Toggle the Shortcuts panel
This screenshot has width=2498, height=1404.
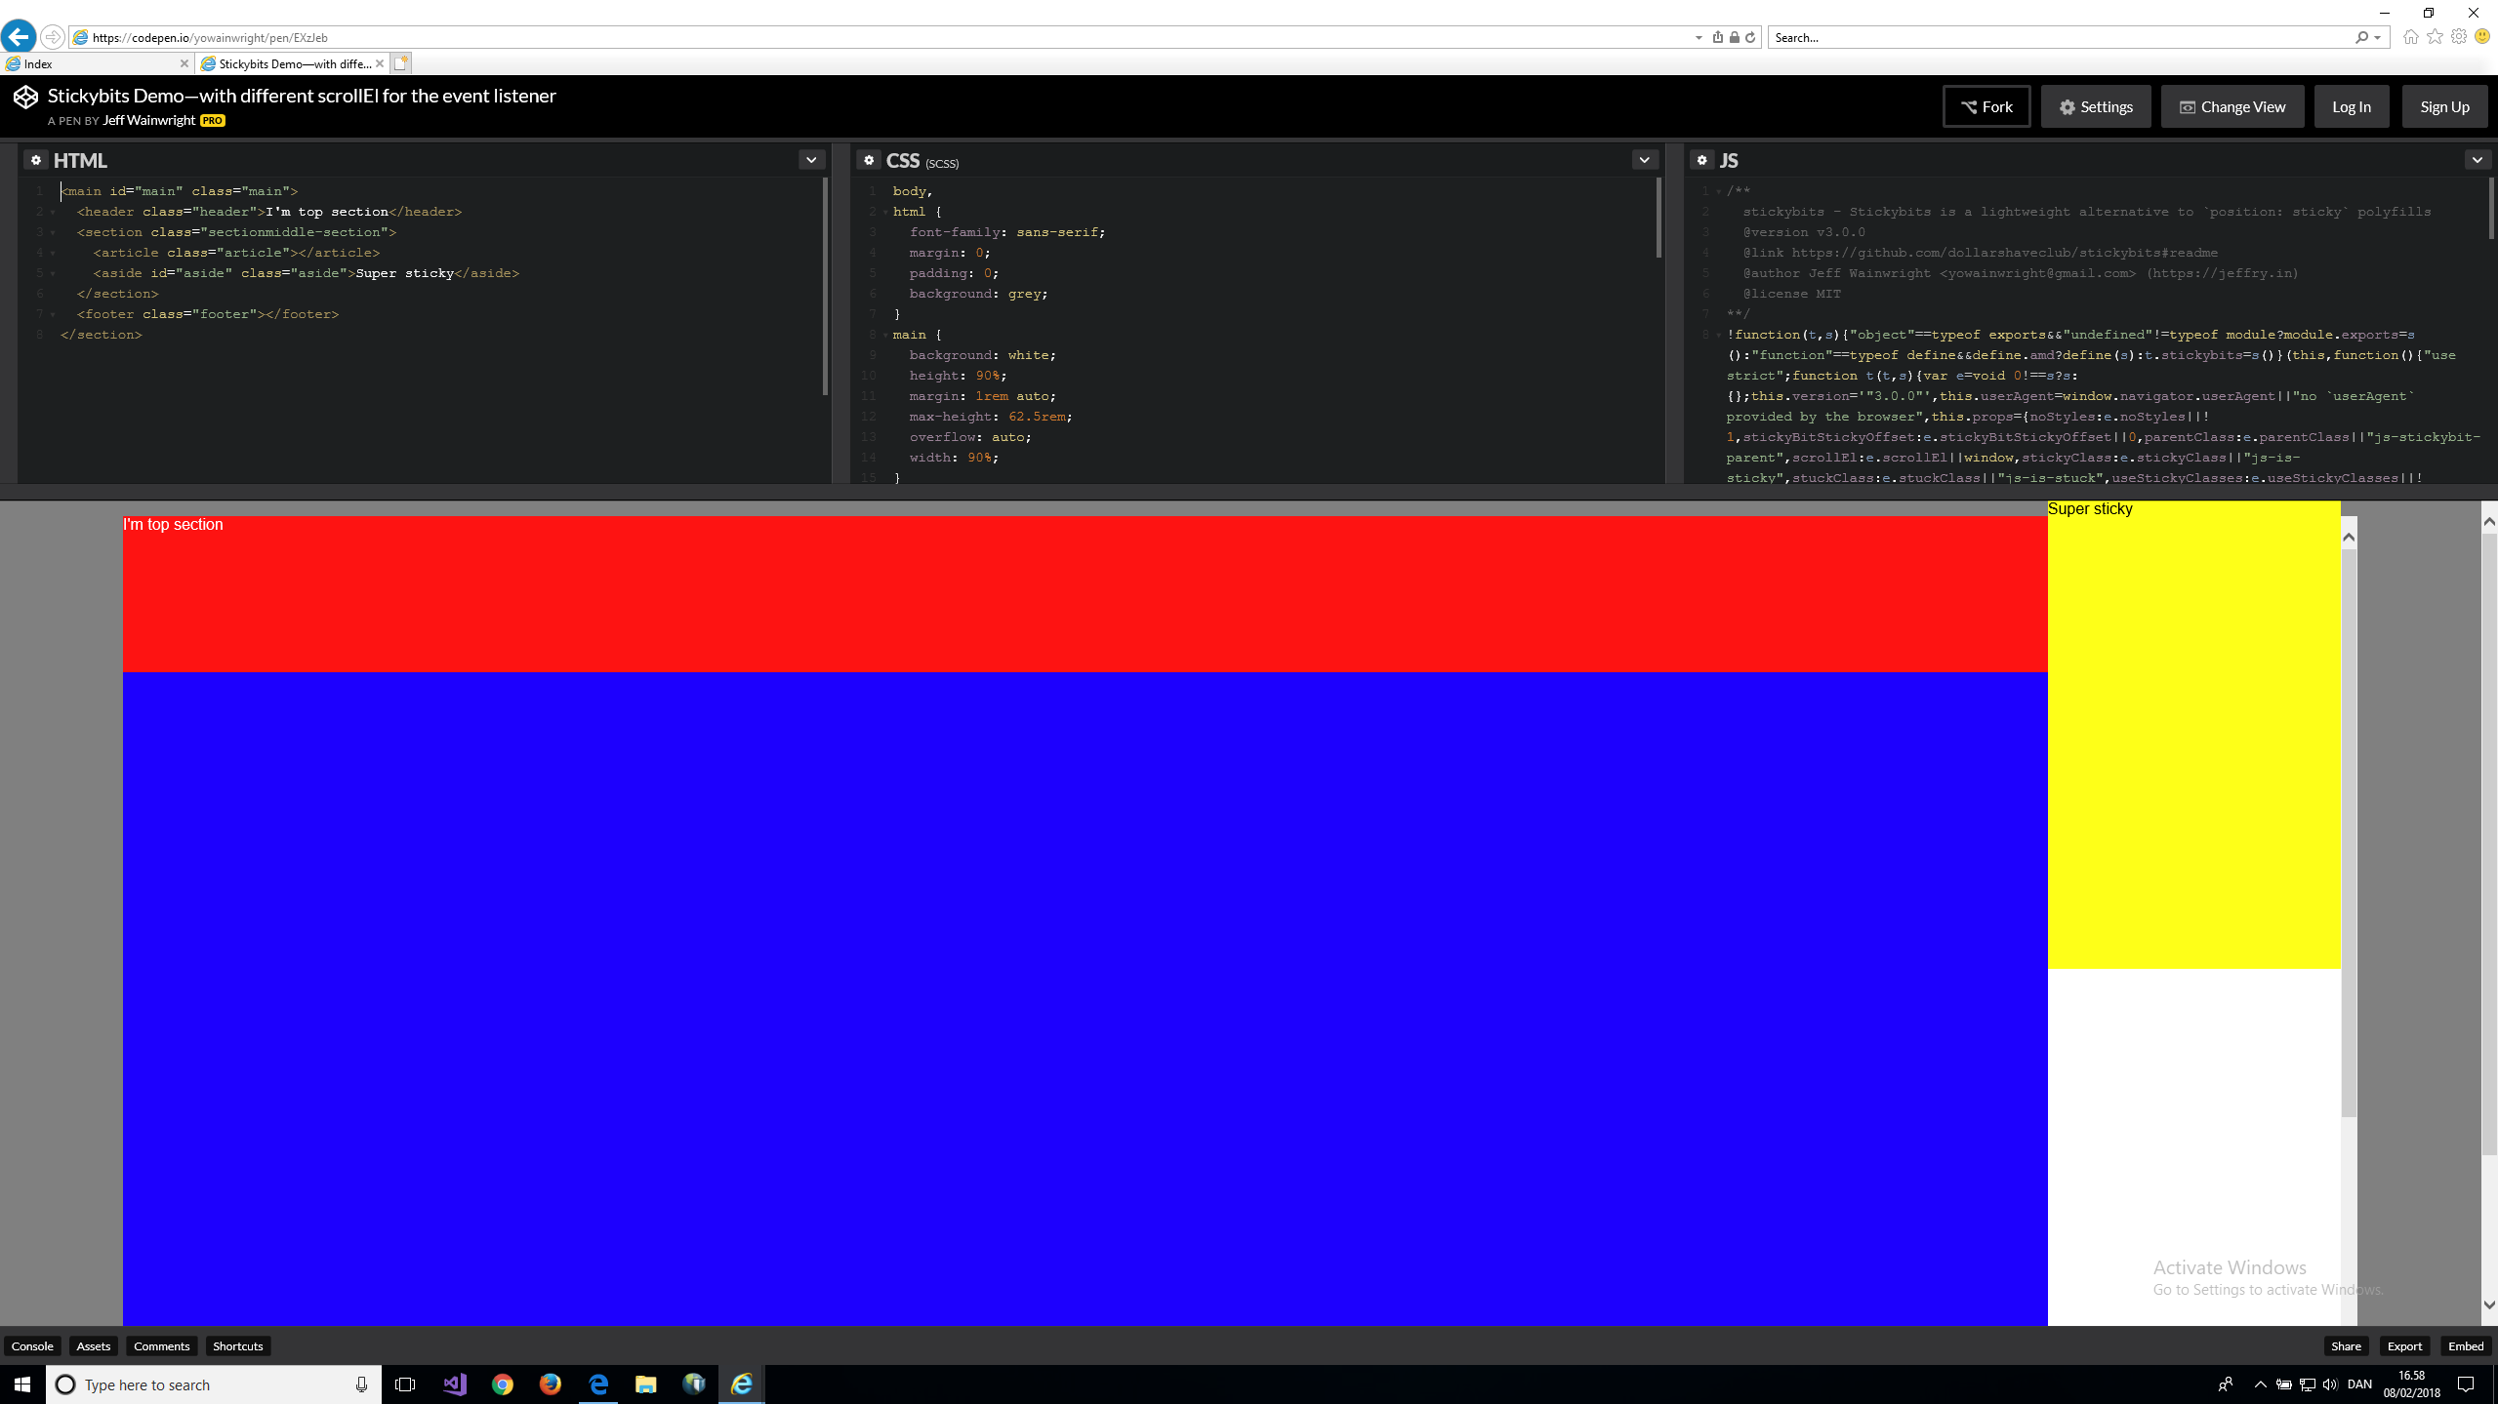point(237,1345)
